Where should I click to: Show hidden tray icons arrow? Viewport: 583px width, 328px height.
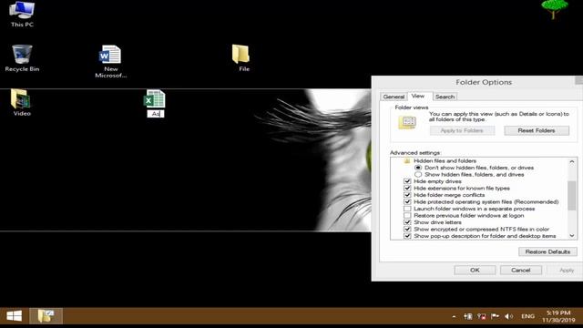[454, 316]
